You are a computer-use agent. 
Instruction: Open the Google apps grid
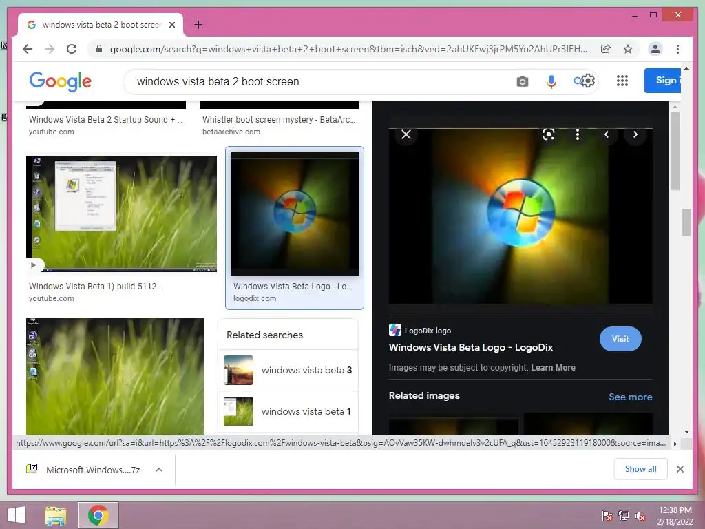click(x=622, y=81)
